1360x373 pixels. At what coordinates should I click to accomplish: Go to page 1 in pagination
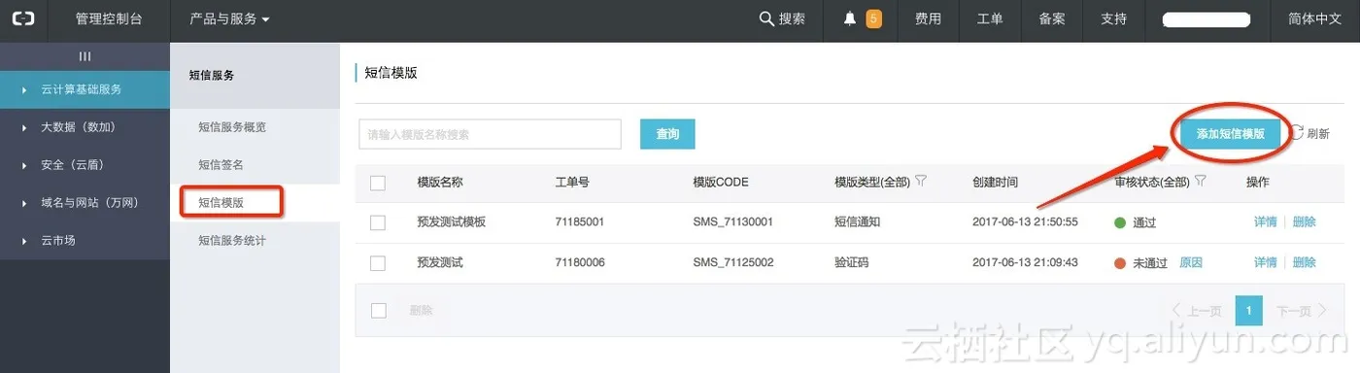coord(1248,311)
